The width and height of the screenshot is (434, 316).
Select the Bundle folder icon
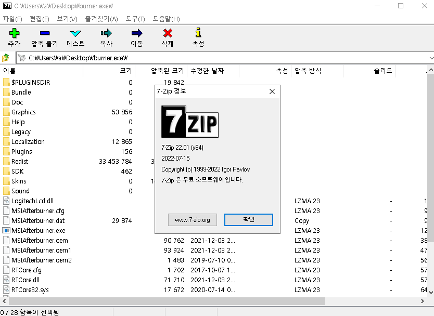click(x=6, y=92)
